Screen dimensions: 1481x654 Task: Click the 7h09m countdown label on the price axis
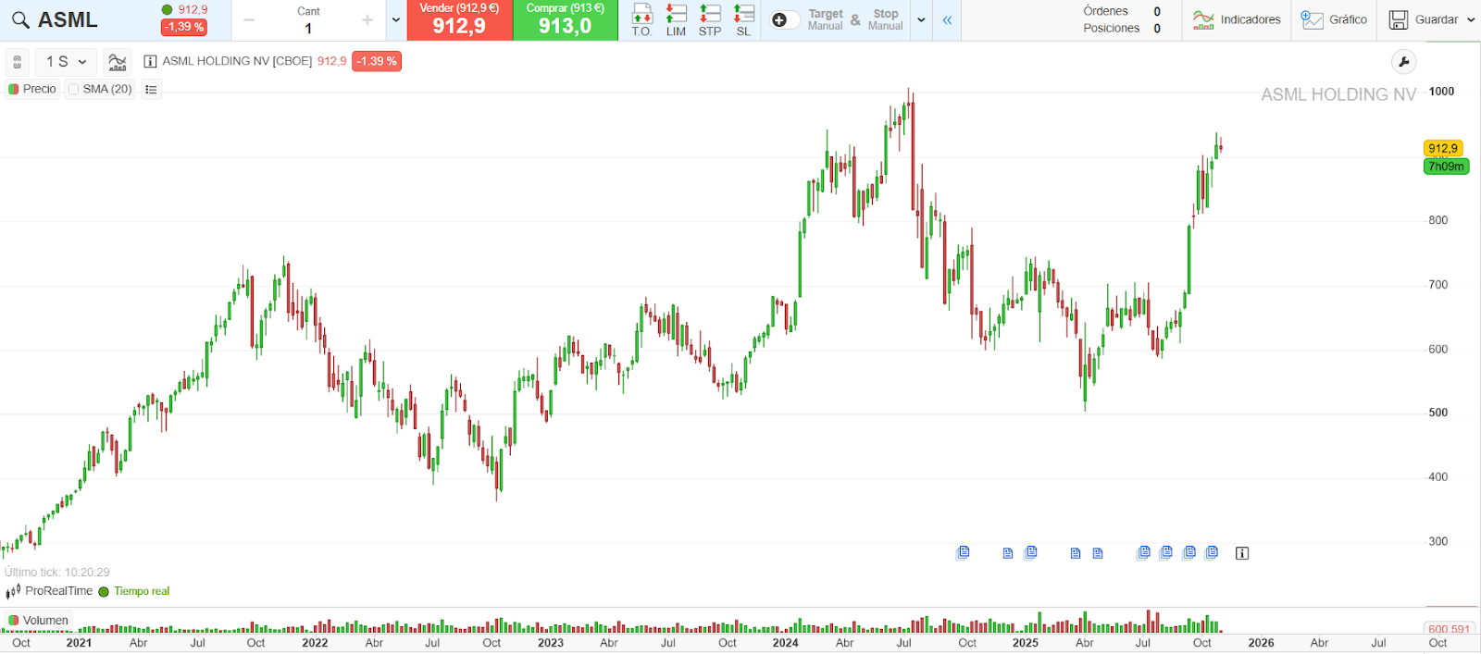(1446, 167)
